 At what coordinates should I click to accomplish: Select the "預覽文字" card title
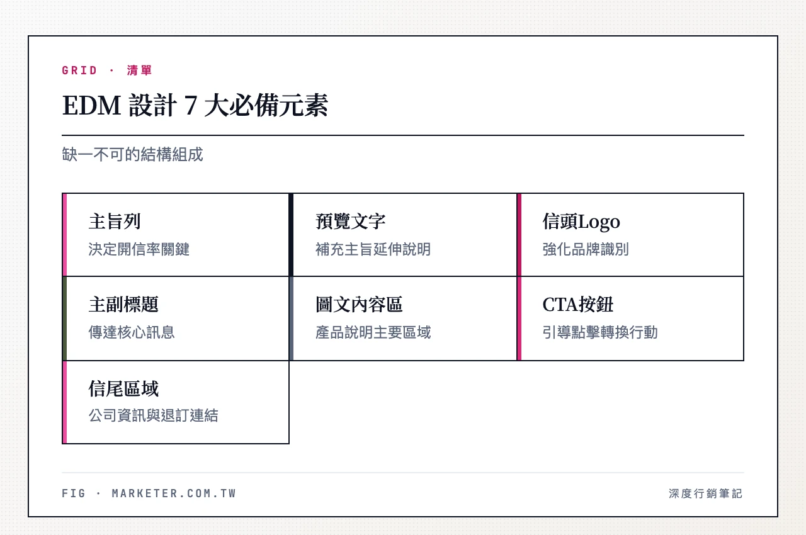click(x=351, y=222)
